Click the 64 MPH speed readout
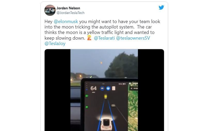This screenshot has height=131, width=205. click(x=94, y=89)
